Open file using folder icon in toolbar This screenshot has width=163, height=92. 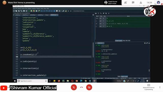pyautogui.click(x=16, y=11)
